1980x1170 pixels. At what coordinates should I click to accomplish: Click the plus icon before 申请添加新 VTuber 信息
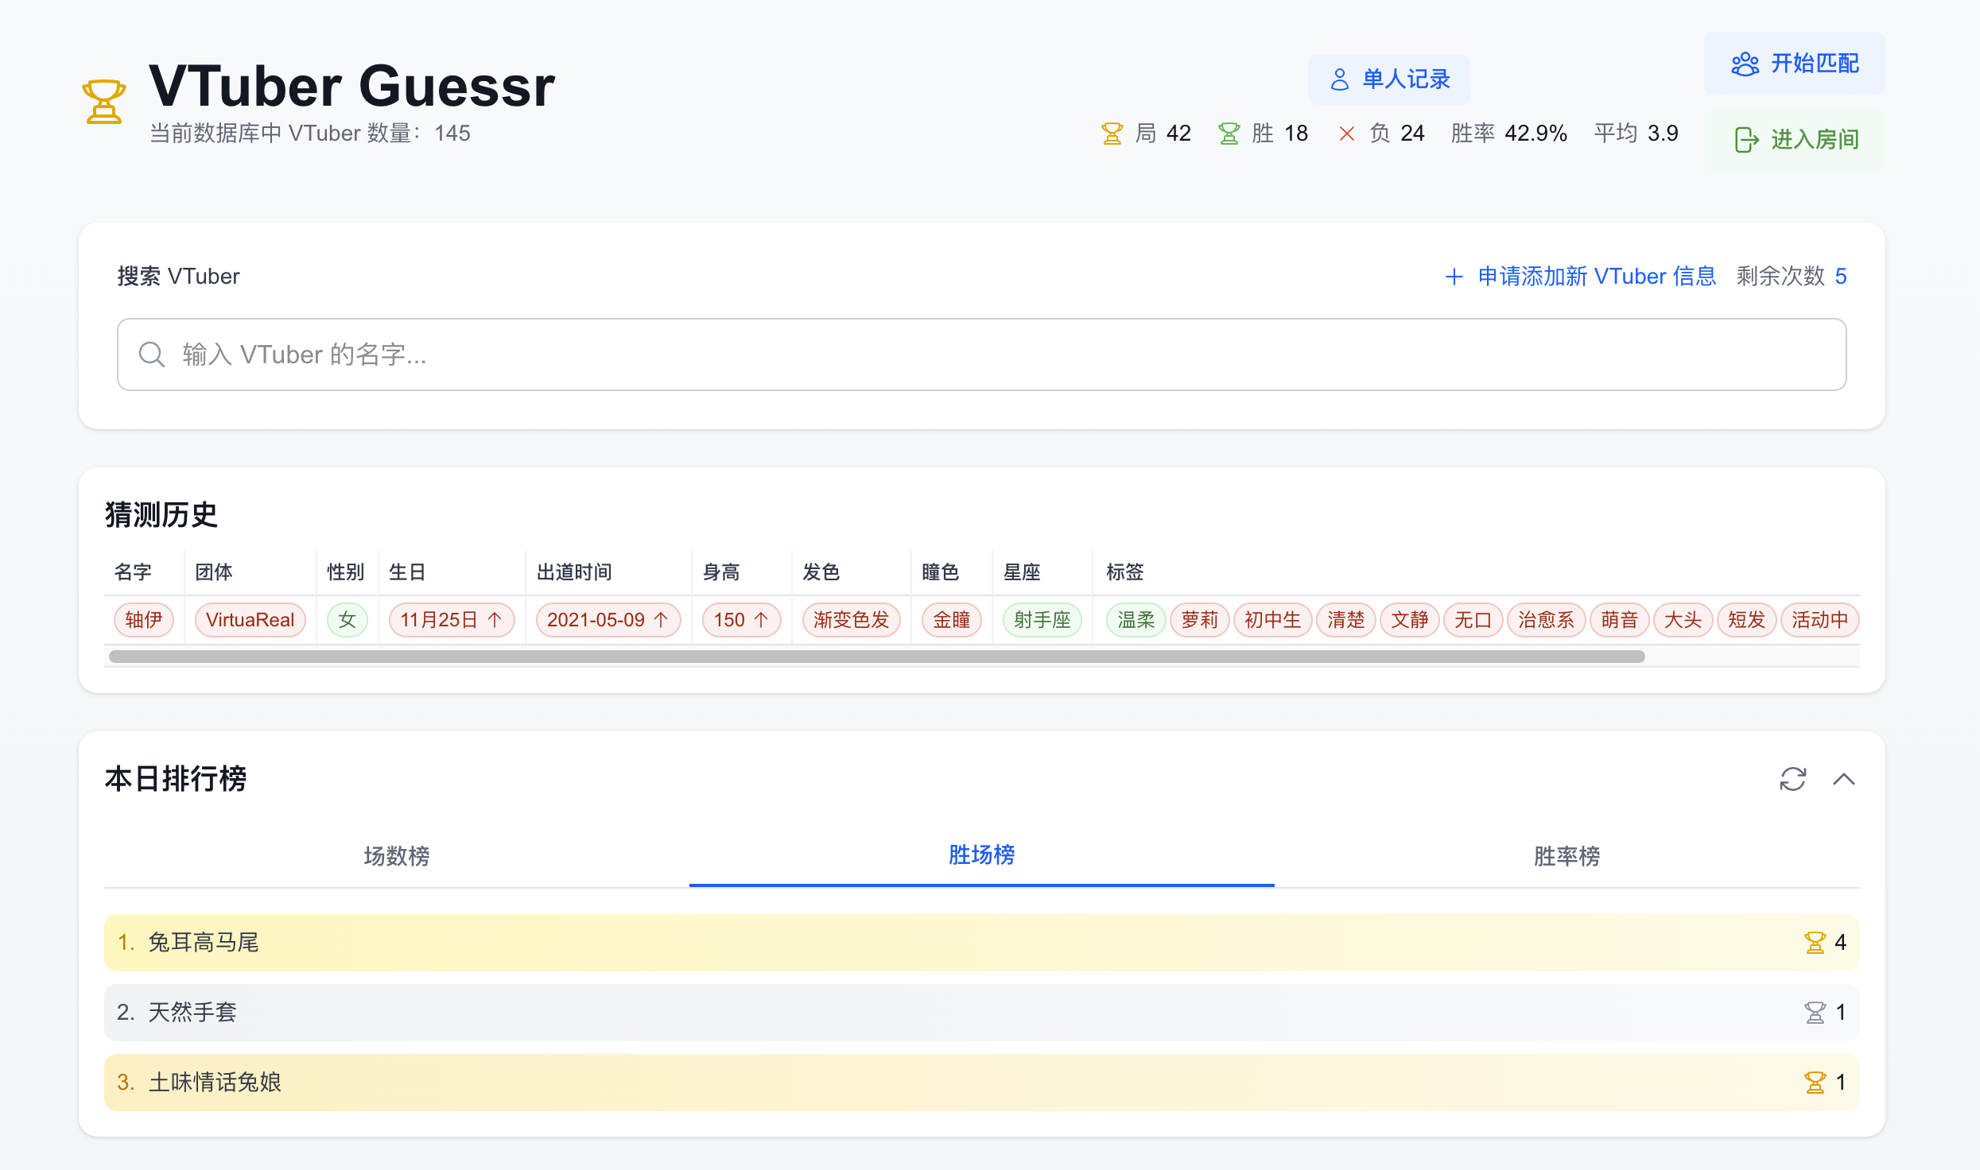pyautogui.click(x=1455, y=277)
